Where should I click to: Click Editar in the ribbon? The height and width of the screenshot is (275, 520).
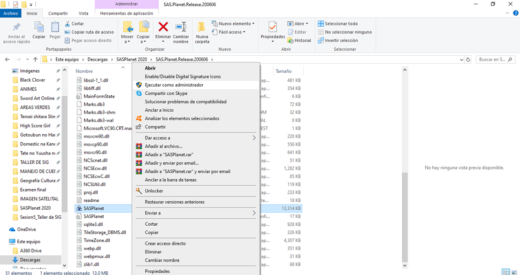click(x=297, y=32)
